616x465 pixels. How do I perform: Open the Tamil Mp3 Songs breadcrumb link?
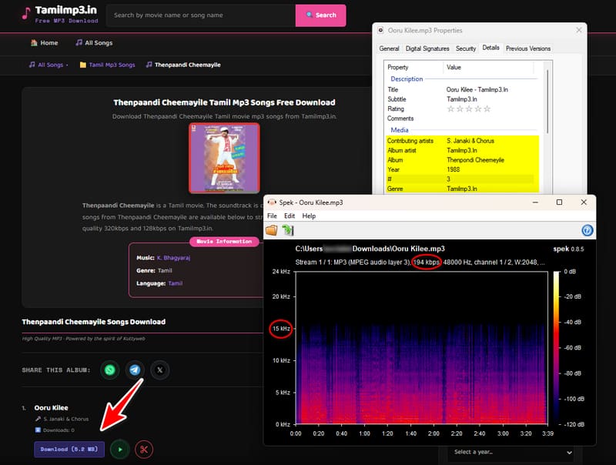click(x=107, y=65)
